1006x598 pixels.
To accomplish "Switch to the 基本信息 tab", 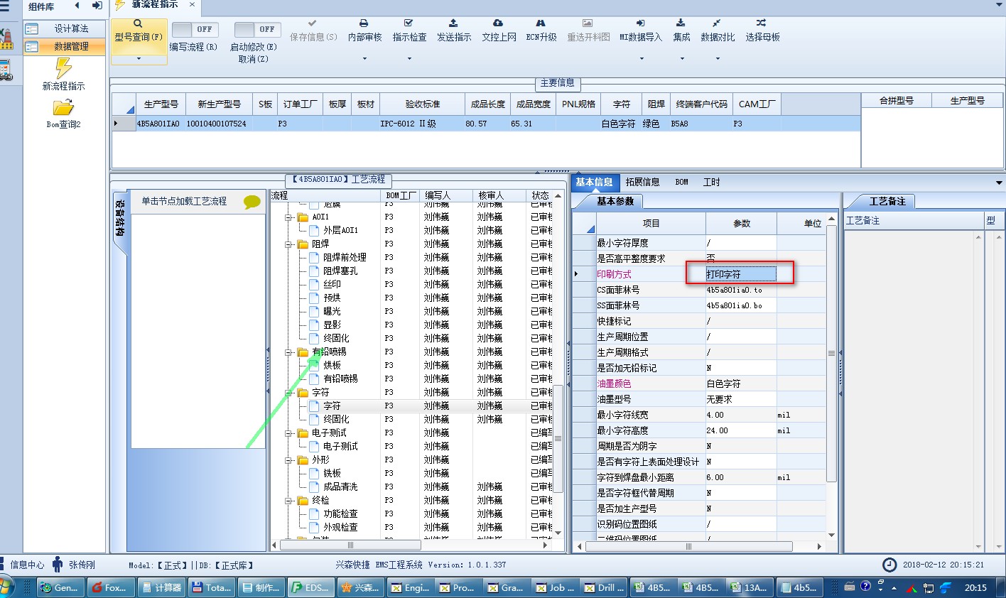I will tap(594, 182).
